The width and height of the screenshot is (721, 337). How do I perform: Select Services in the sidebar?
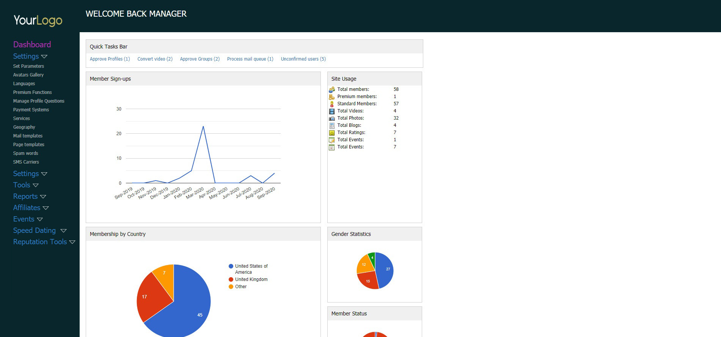(21, 119)
